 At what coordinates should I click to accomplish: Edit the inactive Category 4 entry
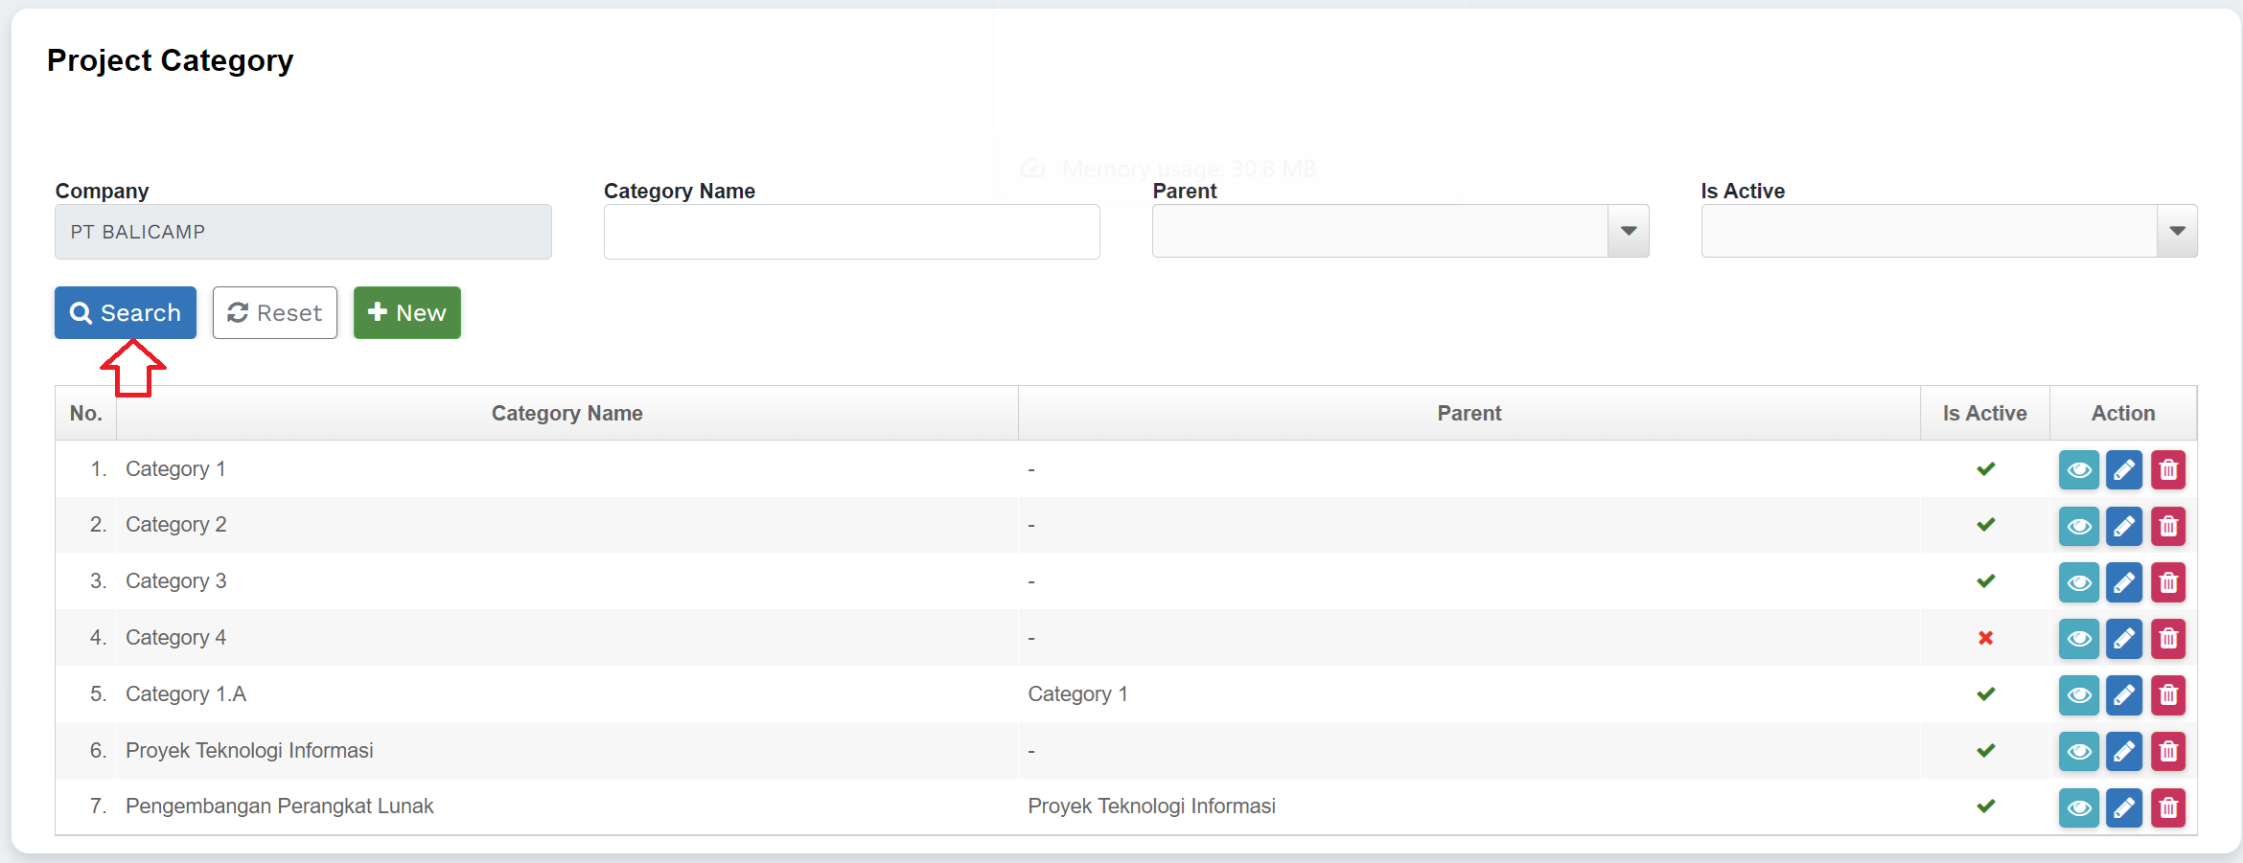pos(2123,639)
